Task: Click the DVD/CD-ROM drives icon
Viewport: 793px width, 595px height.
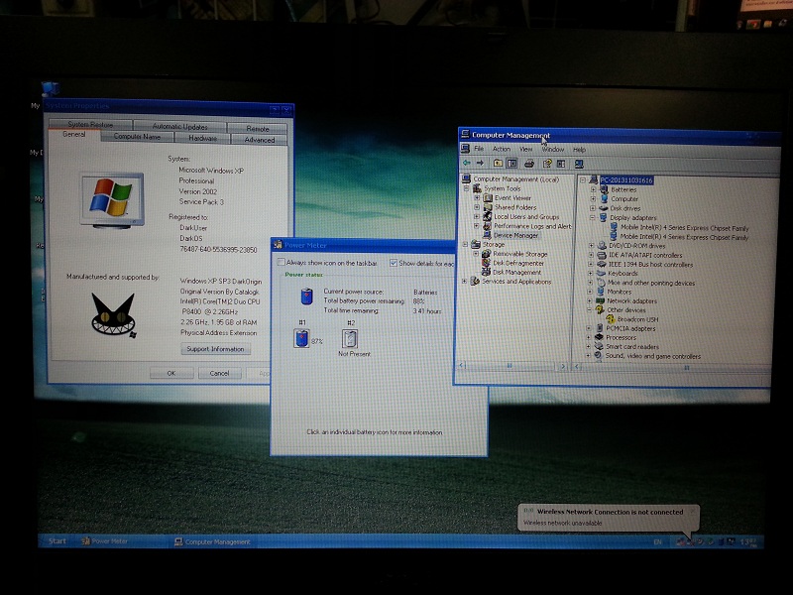Action: pos(602,245)
